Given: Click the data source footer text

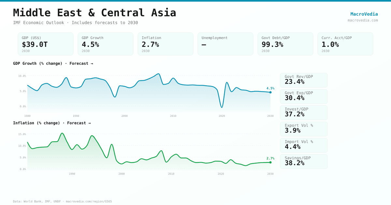Looking at the screenshot, I should (x=62, y=201).
